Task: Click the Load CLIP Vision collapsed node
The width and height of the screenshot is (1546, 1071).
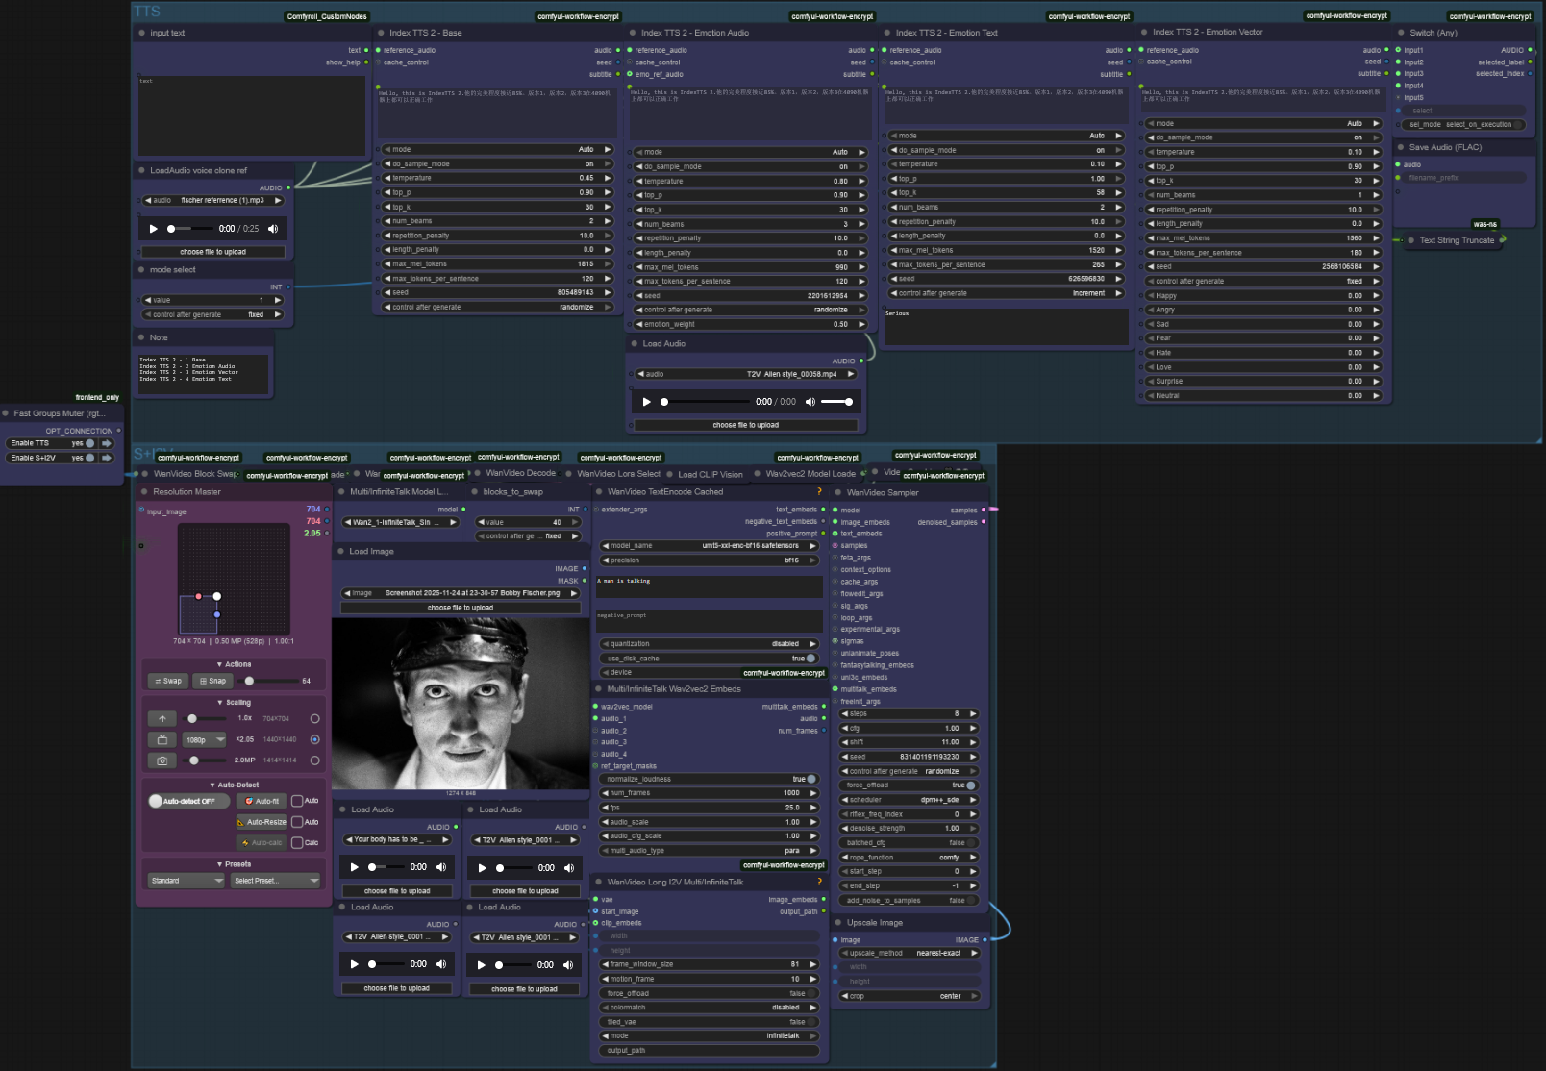Action: [x=711, y=474]
